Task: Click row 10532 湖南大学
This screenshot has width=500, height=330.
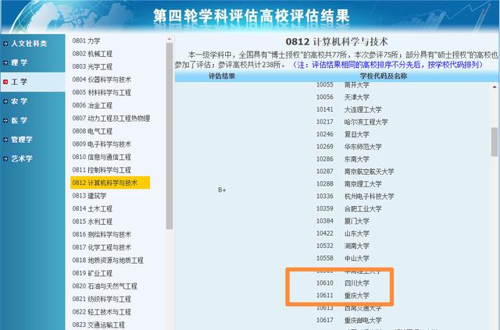Action: [342, 246]
